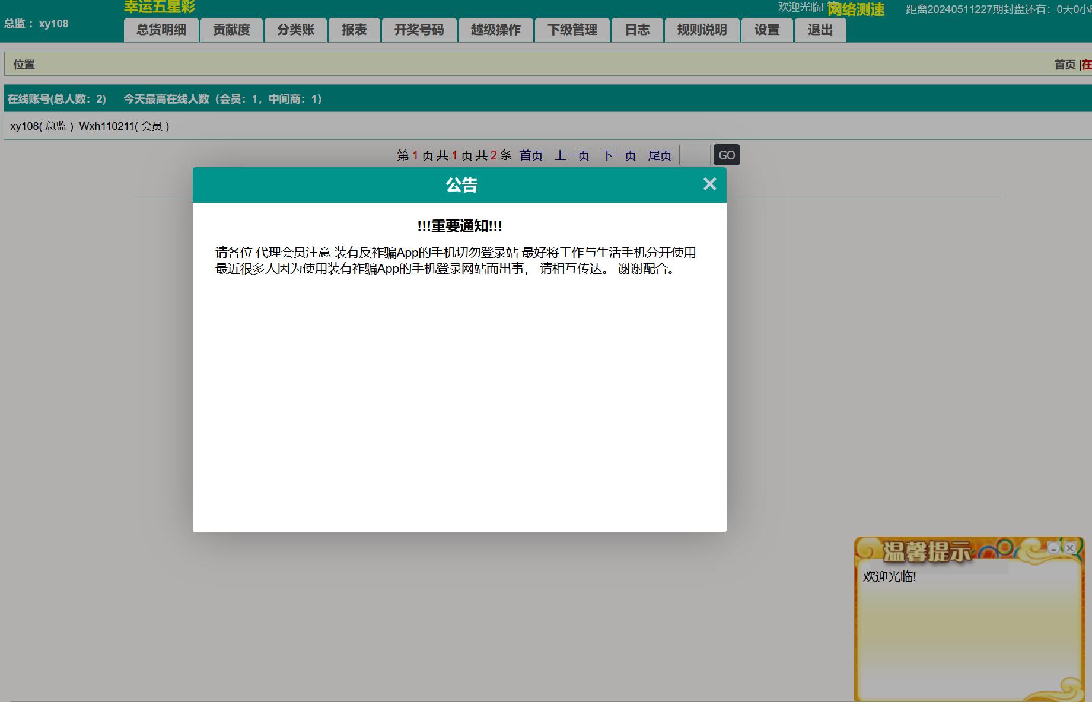The width and height of the screenshot is (1092, 702).
Task: Switch to the 贡献度 tab
Action: (231, 30)
